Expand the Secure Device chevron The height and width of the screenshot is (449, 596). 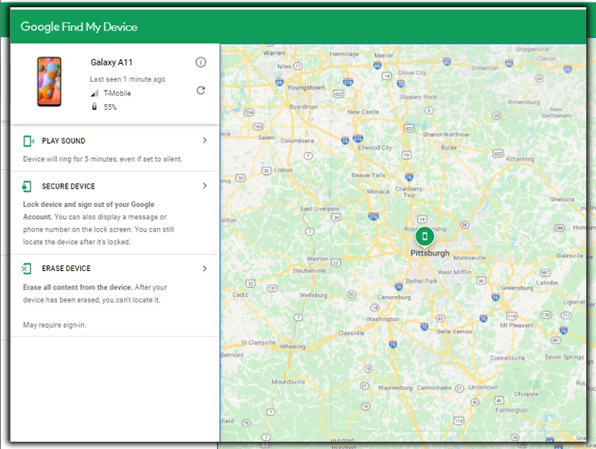205,186
